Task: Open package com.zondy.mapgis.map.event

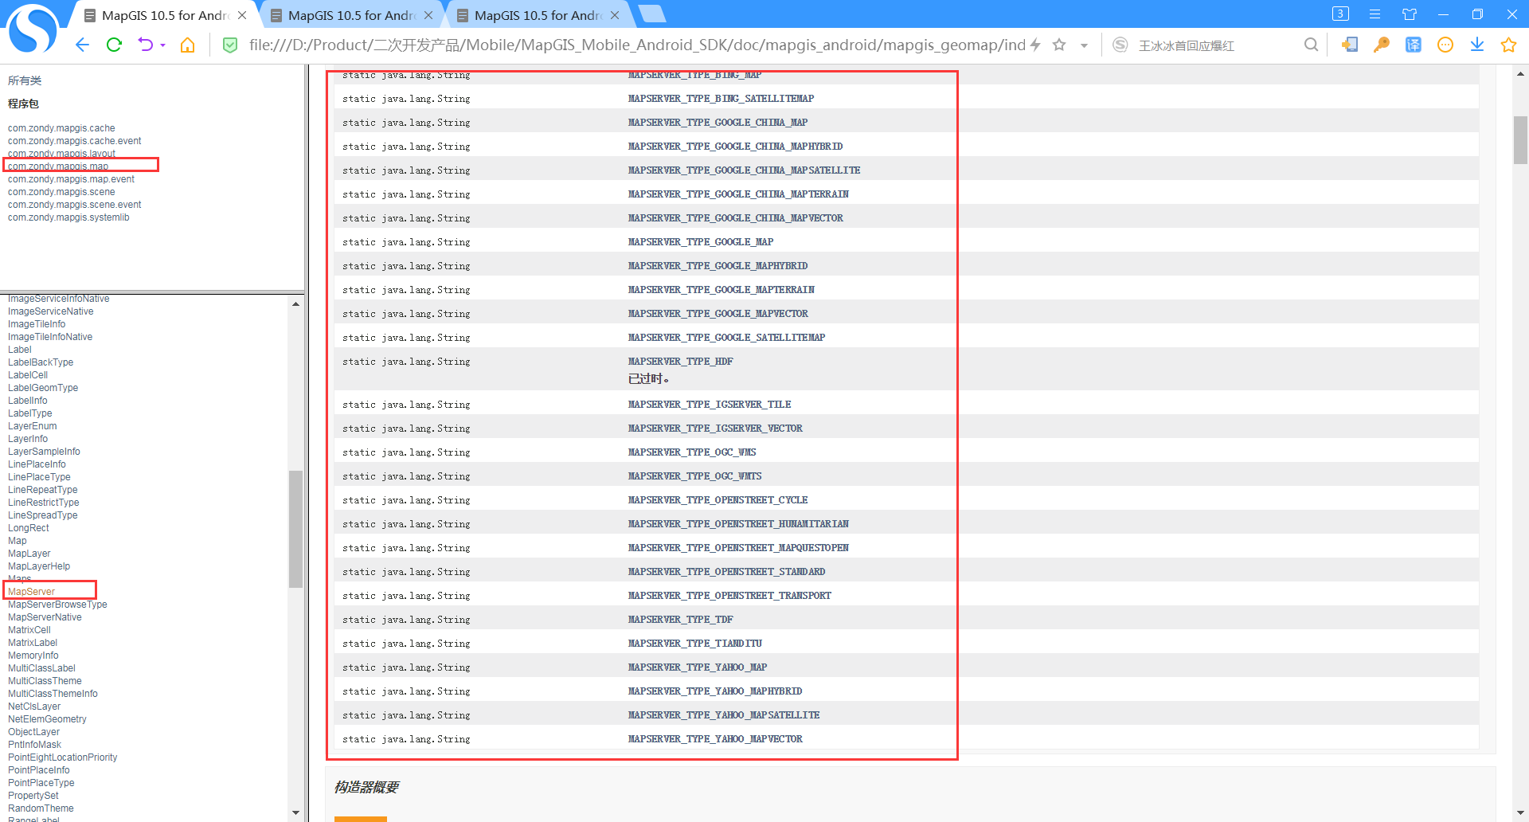Action: click(72, 179)
